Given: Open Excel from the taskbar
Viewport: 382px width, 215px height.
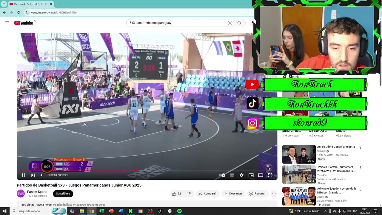Looking at the screenshot, I should (x=101, y=211).
